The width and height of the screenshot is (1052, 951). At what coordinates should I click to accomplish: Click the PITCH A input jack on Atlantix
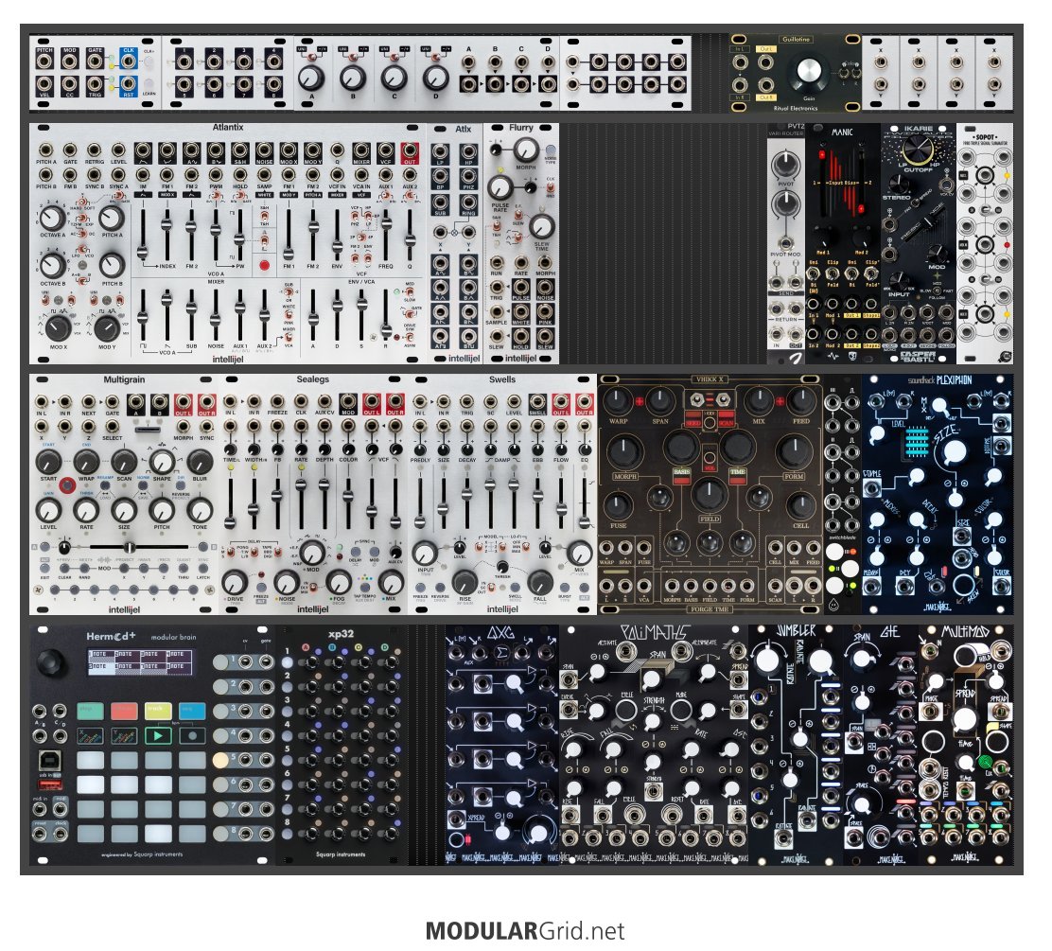45,150
